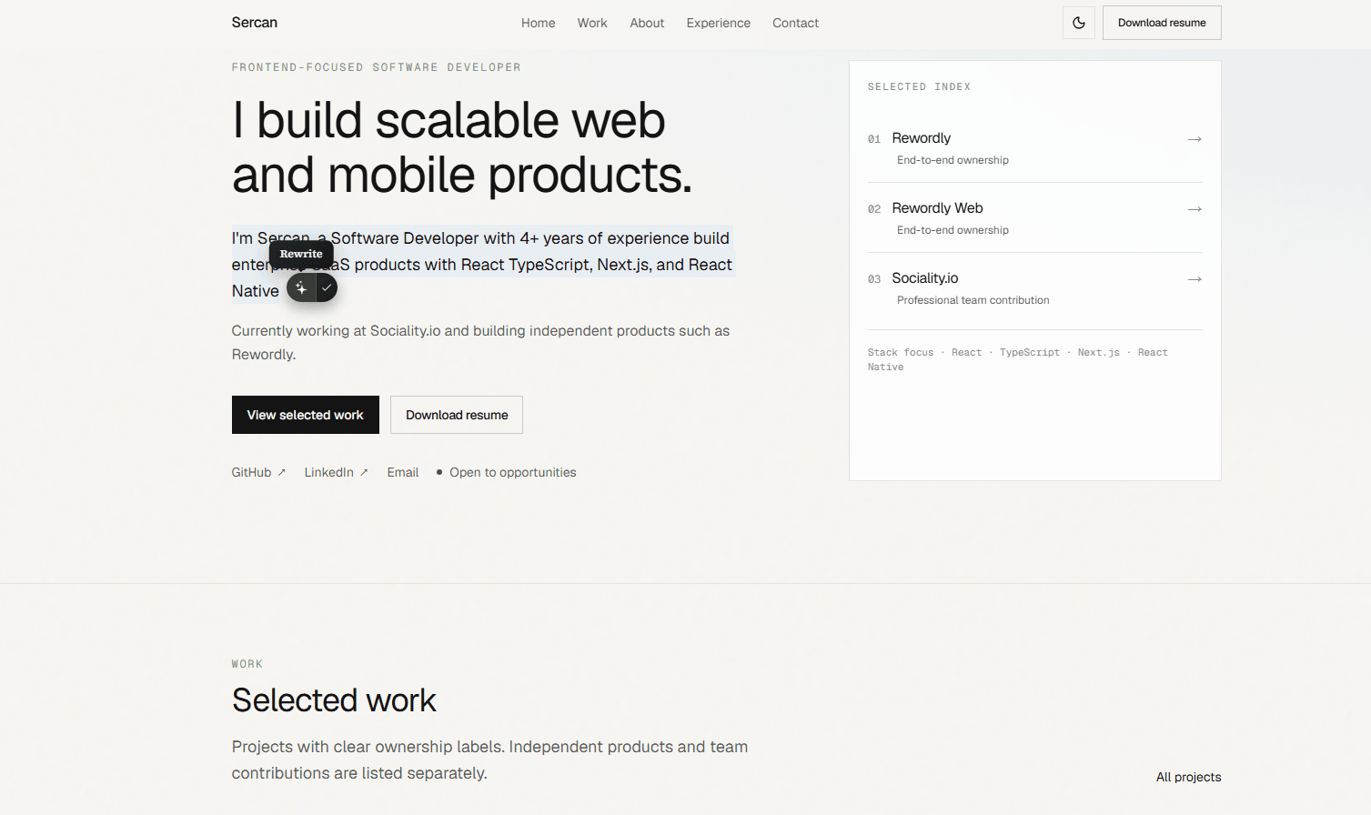Image resolution: width=1371 pixels, height=815 pixels.
Task: Confirm the edit with the checkmark icon
Action: coord(327,287)
